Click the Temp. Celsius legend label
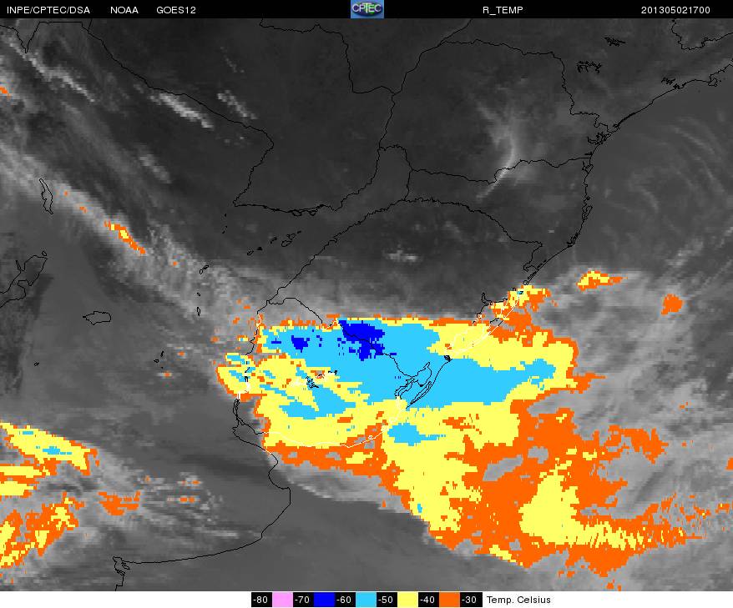 pyautogui.click(x=518, y=600)
